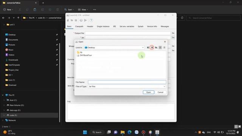
Task: Browse for Jar using its folder icon
Action: point(173,37)
